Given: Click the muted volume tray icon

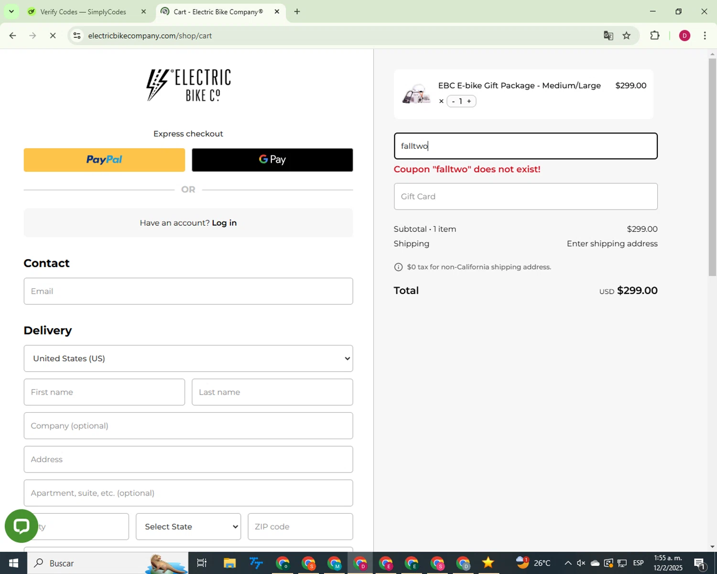Looking at the screenshot, I should pyautogui.click(x=581, y=563).
